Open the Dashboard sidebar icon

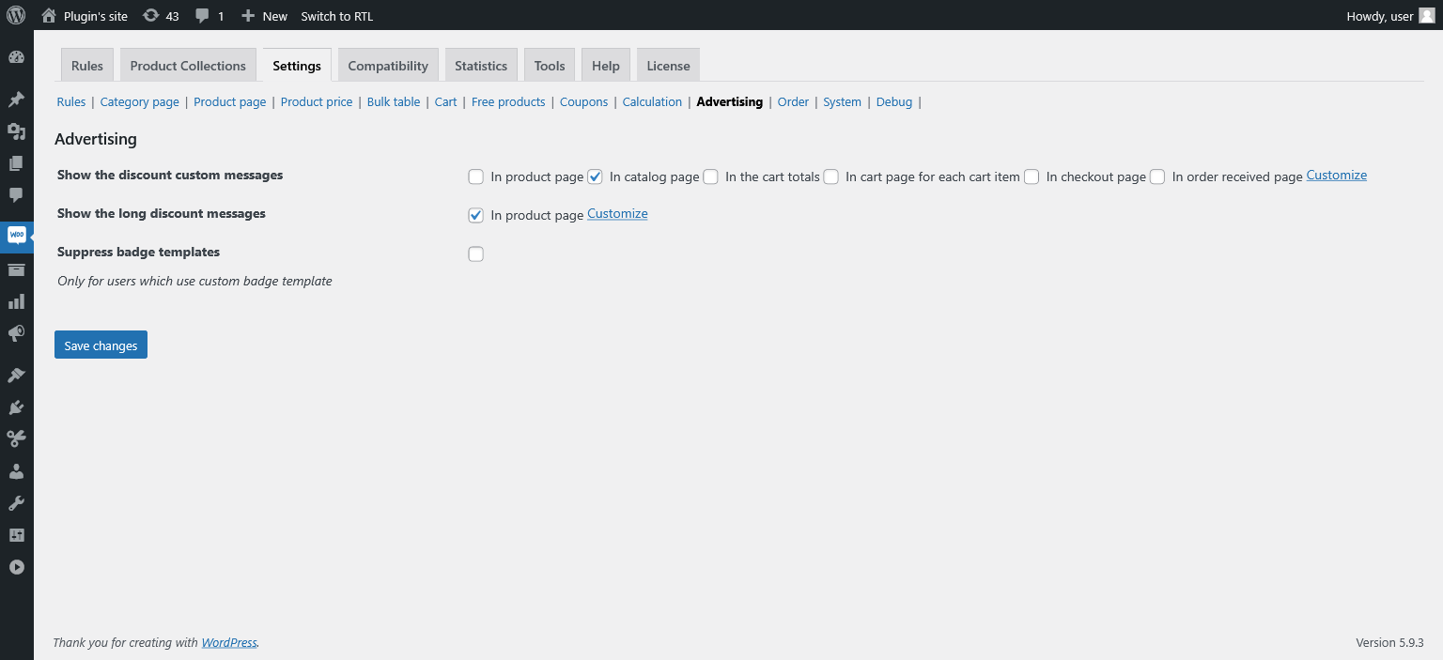pyautogui.click(x=16, y=57)
